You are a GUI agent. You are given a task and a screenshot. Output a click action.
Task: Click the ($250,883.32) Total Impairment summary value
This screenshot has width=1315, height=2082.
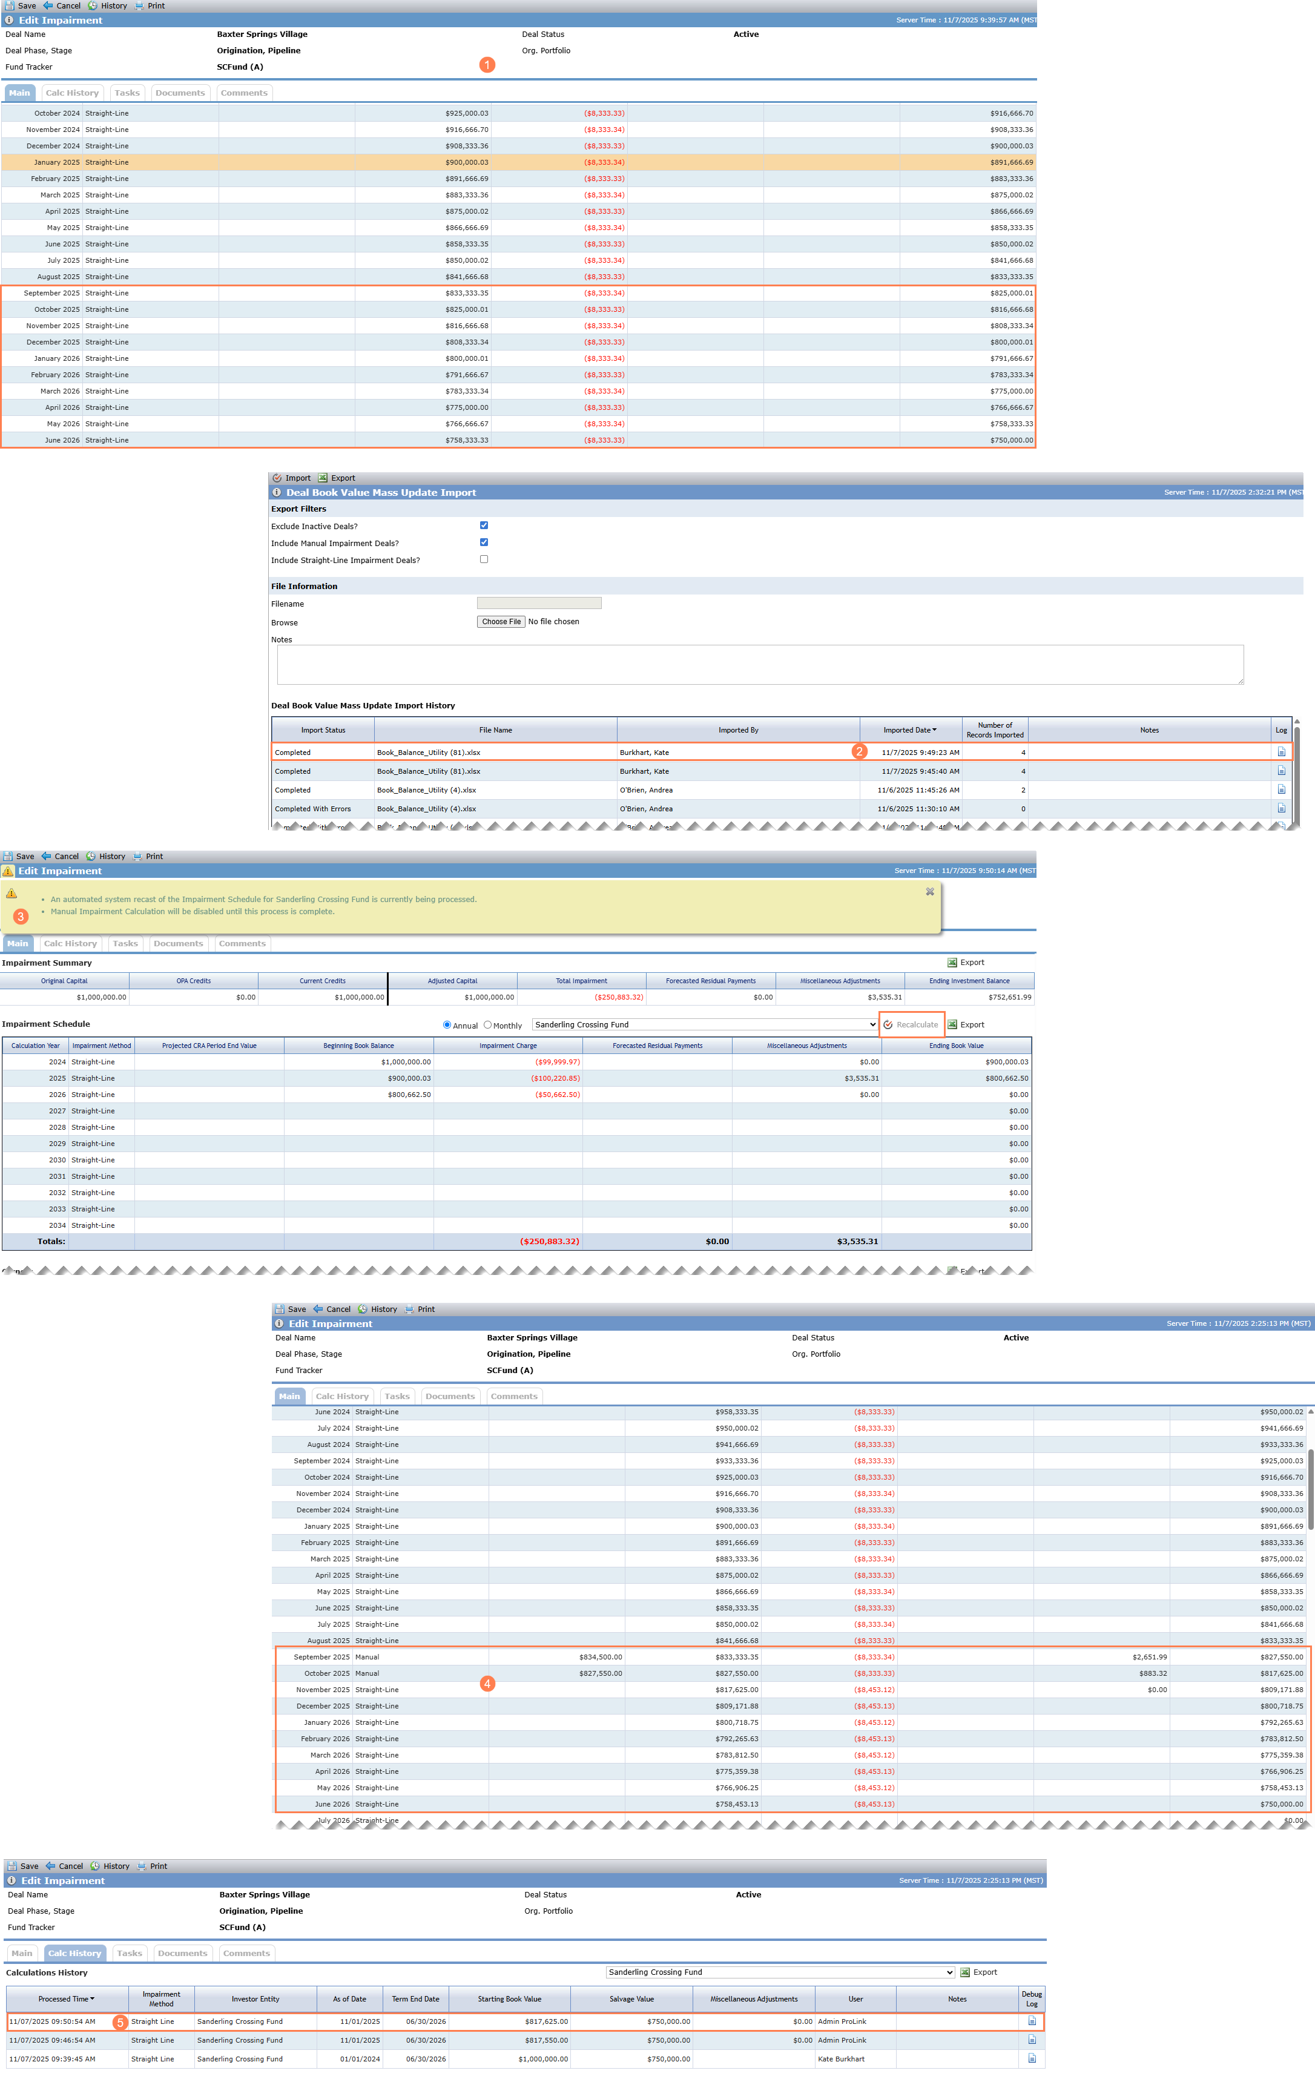coord(582,998)
